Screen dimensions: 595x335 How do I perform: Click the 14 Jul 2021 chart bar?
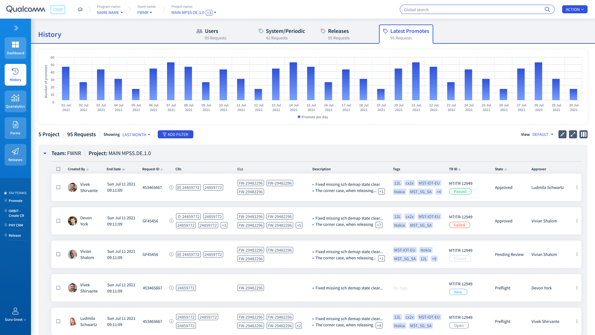293,81
